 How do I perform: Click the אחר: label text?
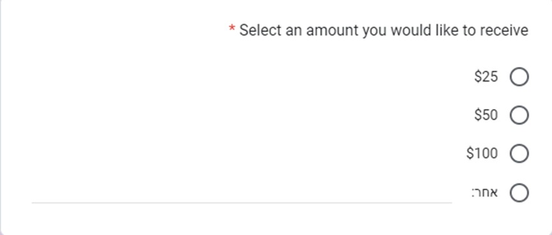[484, 192]
